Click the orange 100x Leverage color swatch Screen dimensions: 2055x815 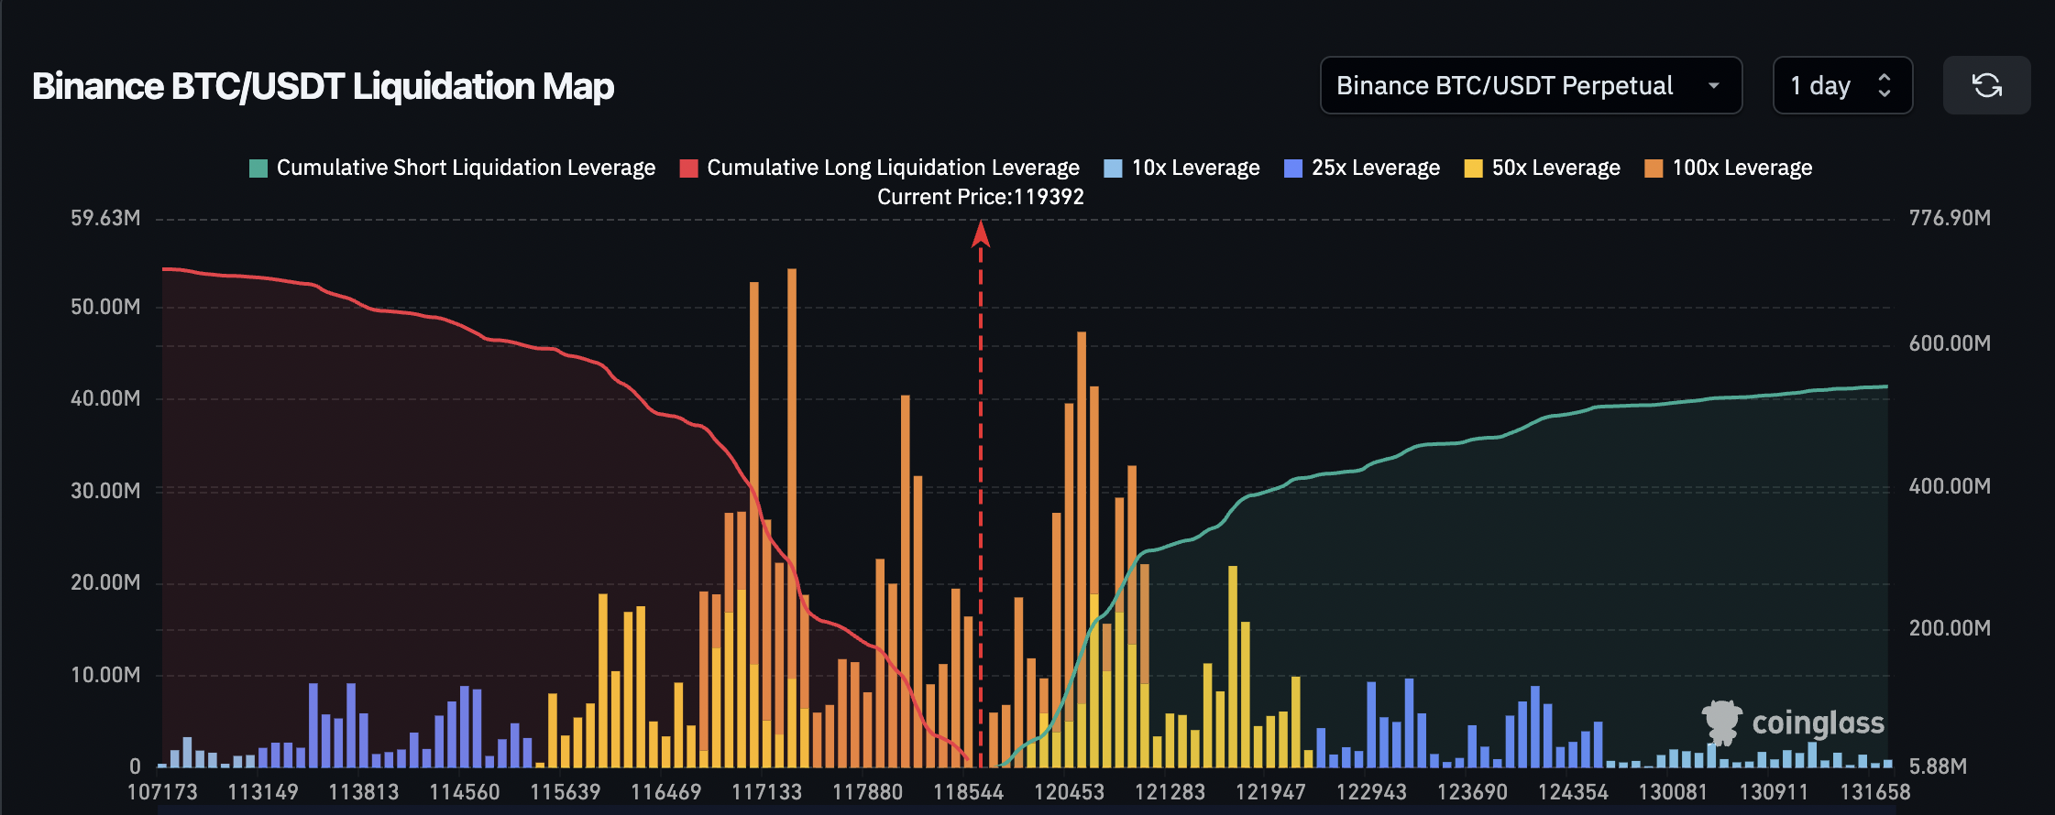[1654, 168]
